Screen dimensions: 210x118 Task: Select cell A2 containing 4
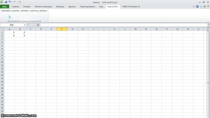coord(10,36)
